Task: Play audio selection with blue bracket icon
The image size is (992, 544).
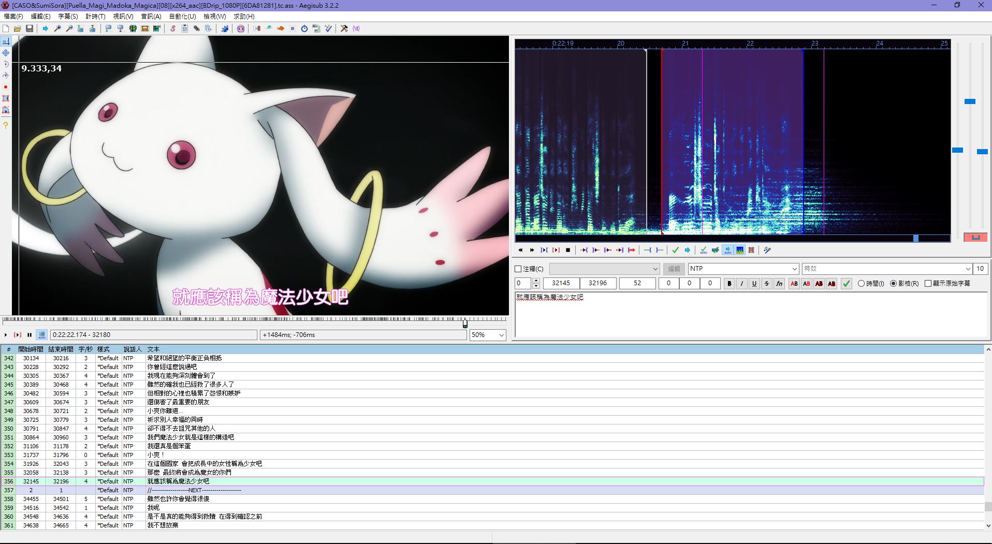Action: coord(544,250)
